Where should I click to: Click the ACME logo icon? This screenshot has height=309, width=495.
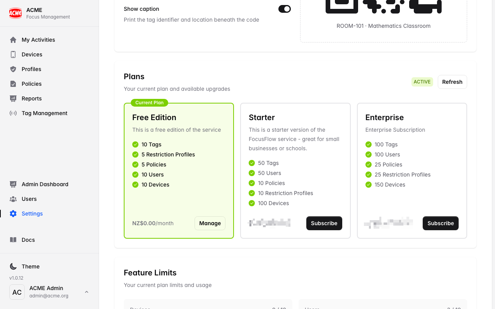click(x=15, y=13)
